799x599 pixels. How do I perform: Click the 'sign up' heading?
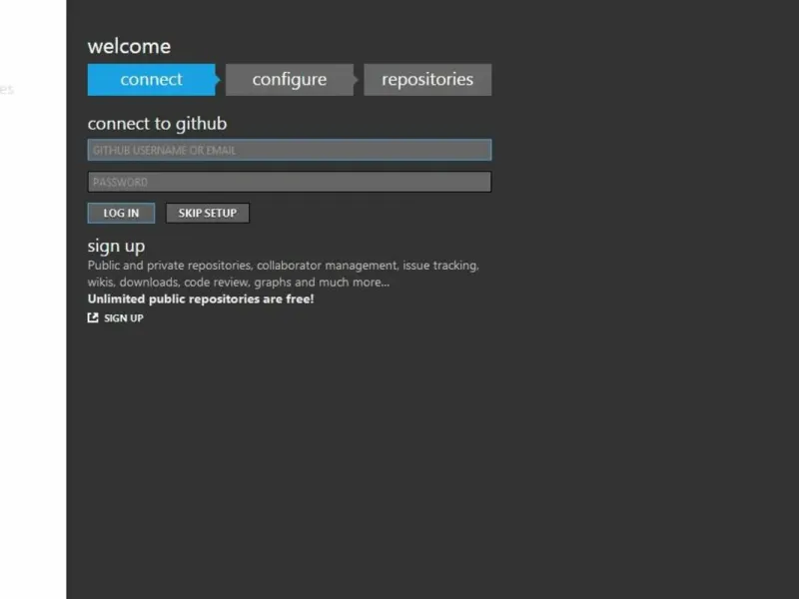[116, 246]
